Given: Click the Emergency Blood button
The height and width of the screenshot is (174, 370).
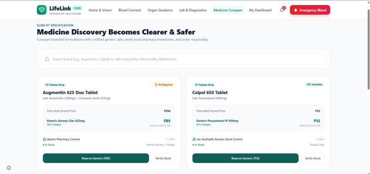Looking at the screenshot, I should pos(310,10).
